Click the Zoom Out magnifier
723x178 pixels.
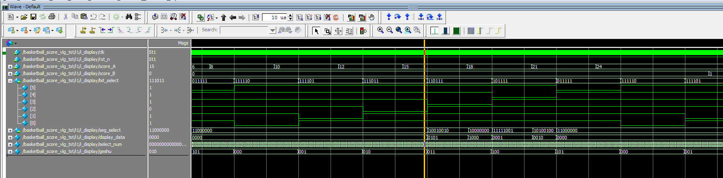pos(390,30)
